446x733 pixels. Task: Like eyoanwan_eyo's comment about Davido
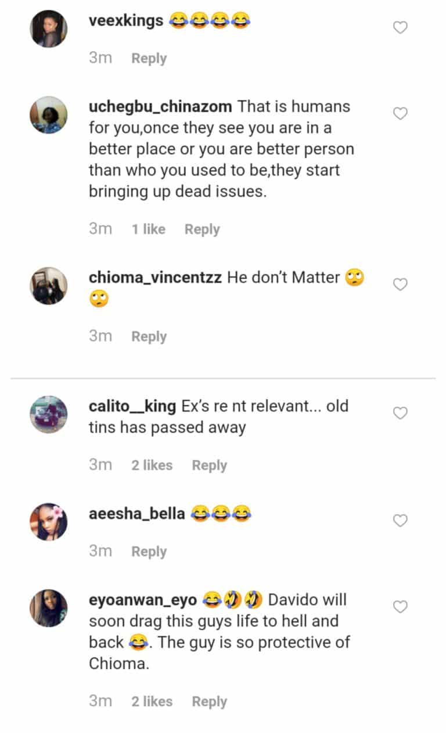[401, 607]
